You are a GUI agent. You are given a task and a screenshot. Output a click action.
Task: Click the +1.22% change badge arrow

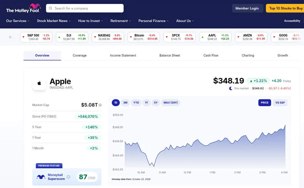coord(251,81)
